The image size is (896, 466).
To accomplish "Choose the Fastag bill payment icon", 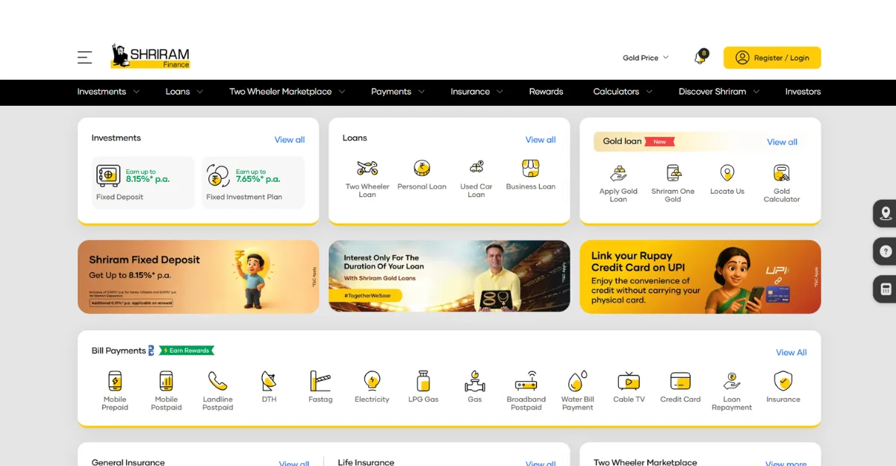I will 320,382.
